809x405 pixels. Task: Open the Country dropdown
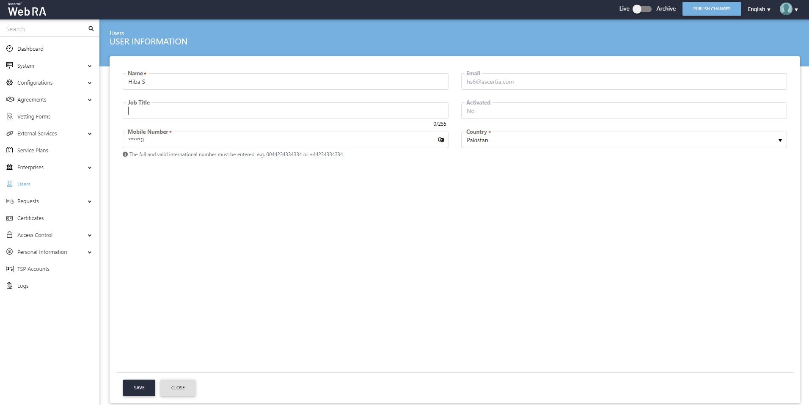pyautogui.click(x=624, y=140)
